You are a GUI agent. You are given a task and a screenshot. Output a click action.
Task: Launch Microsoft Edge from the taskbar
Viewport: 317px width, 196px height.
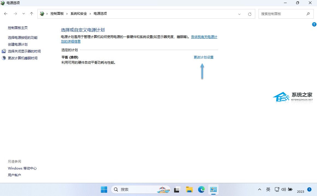tap(201, 189)
